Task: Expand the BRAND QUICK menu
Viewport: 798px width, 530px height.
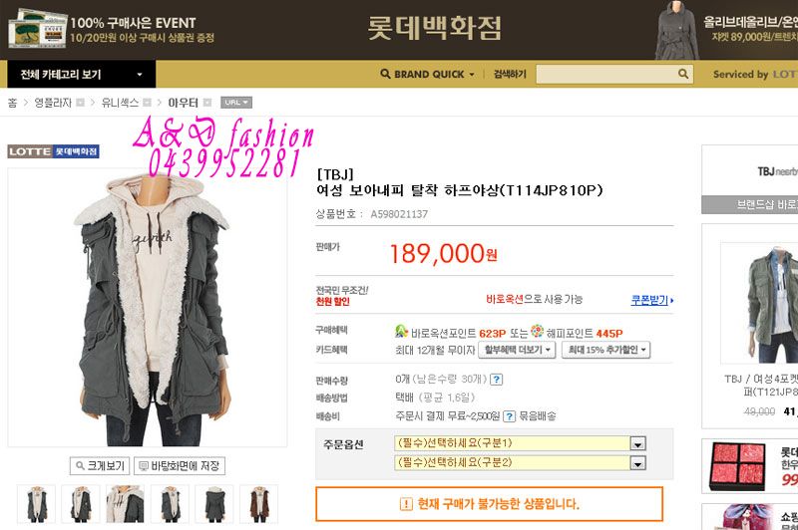Action: click(428, 74)
